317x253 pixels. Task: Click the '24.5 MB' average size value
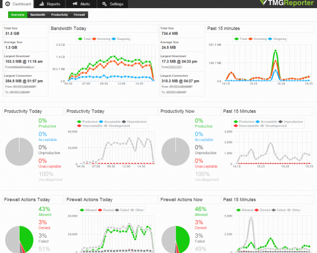click(x=169, y=47)
